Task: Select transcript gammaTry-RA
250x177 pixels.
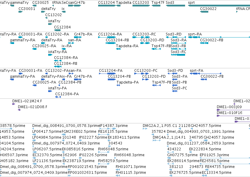Action: [23, 40]
